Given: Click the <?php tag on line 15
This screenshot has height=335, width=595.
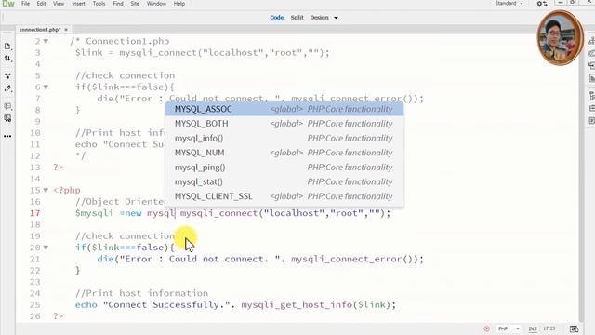Looking at the screenshot, I should click(67, 190).
